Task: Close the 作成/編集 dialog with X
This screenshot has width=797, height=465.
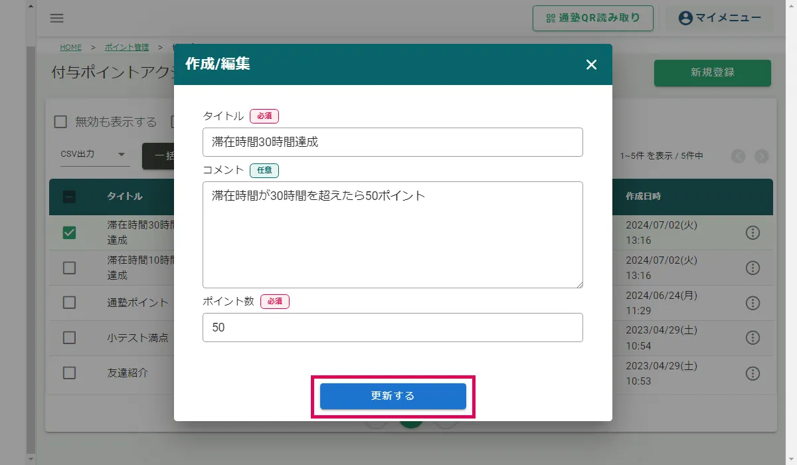Action: click(x=591, y=64)
